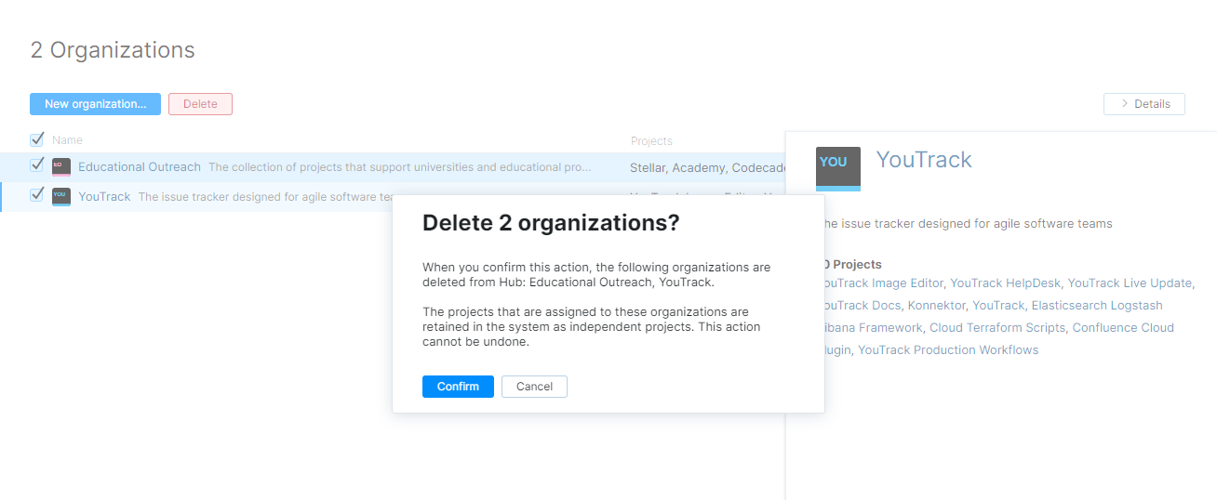
Task: Open the Elasticsearch Logstash project link
Action: [x=1097, y=306]
